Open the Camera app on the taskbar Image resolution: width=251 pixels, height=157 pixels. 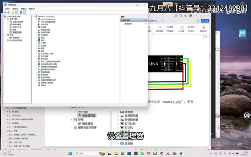pyautogui.click(x=174, y=154)
